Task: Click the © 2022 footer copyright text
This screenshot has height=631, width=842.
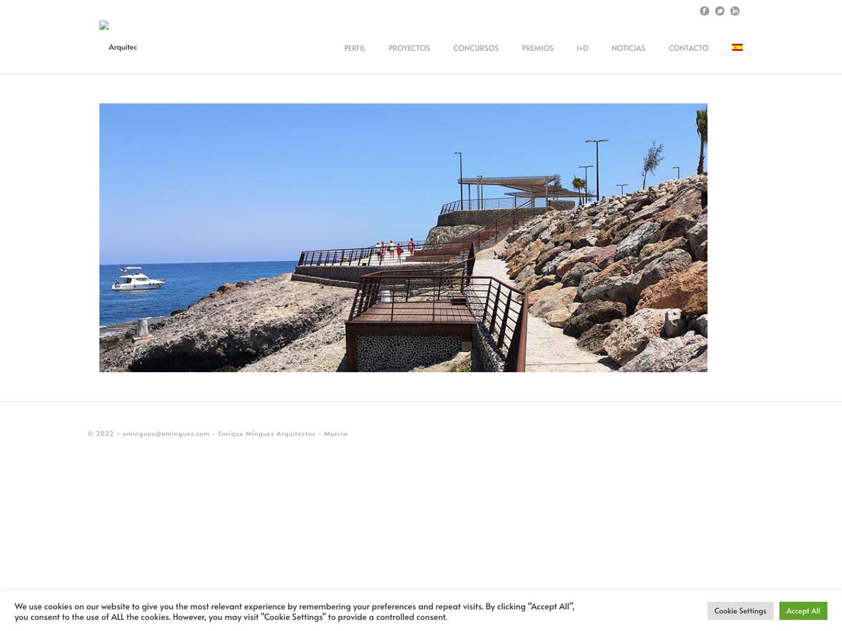Action: pyautogui.click(x=101, y=434)
